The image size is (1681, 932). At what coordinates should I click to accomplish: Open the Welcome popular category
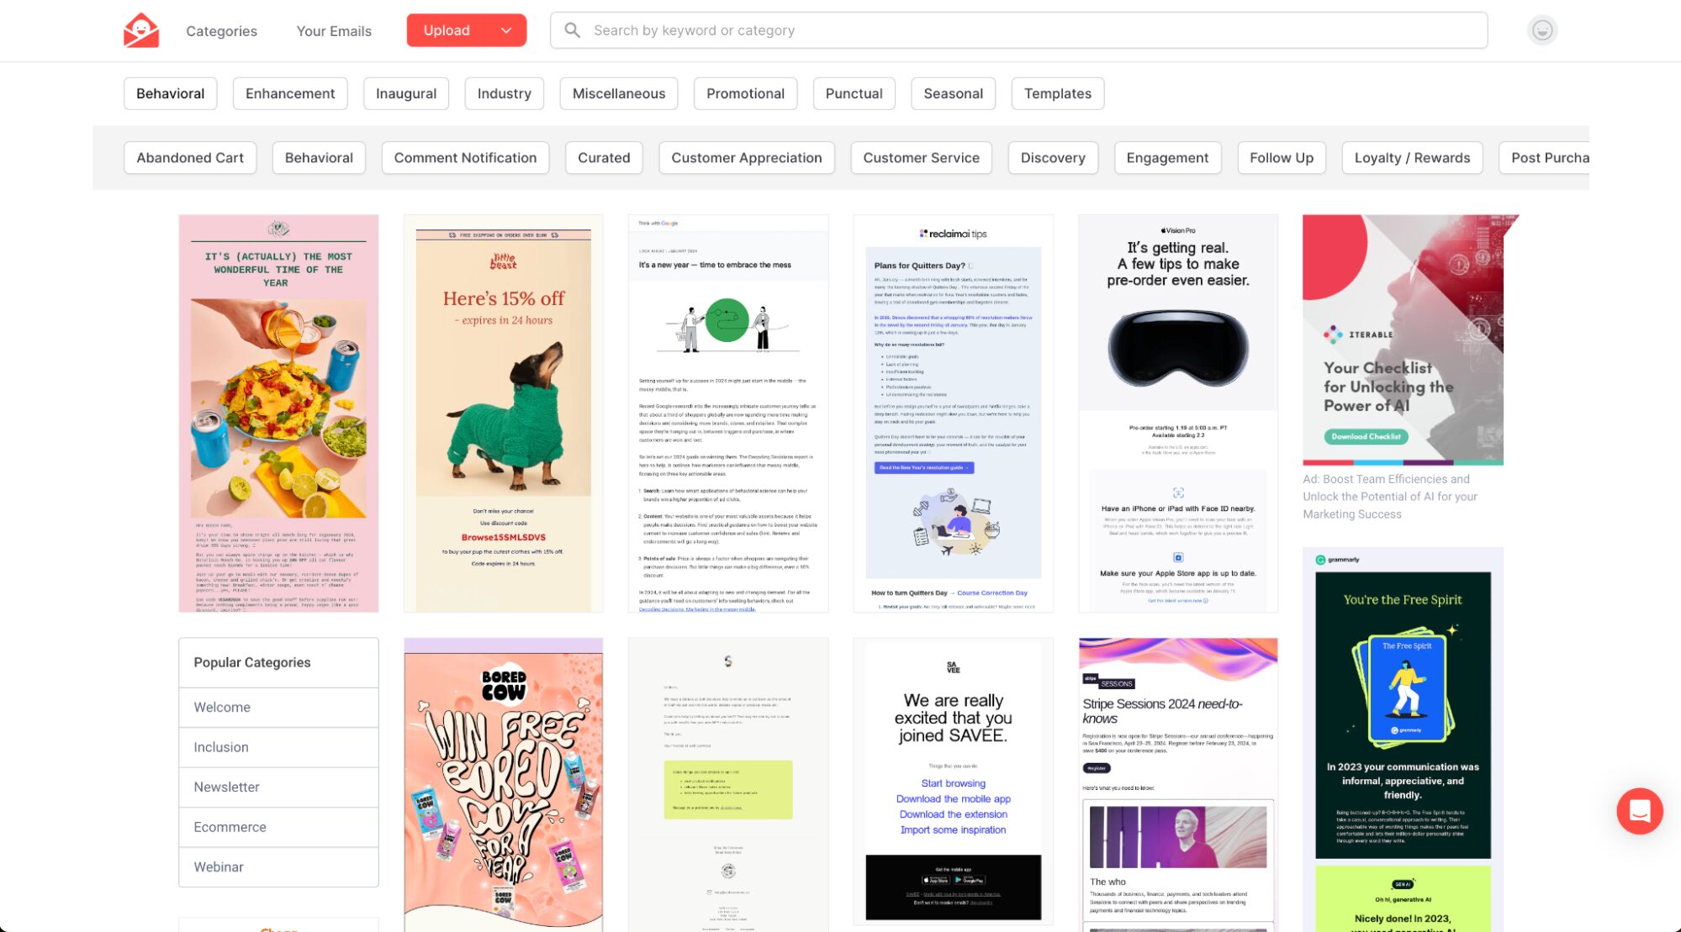coord(222,707)
